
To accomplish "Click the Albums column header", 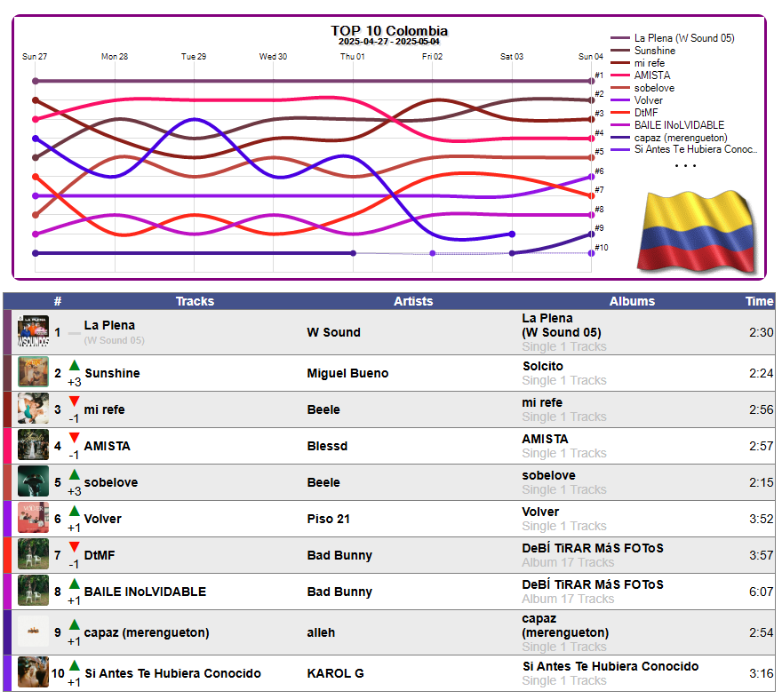I will click(x=632, y=301).
